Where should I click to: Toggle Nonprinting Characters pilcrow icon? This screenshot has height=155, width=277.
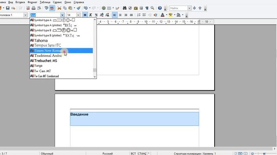[147, 8]
